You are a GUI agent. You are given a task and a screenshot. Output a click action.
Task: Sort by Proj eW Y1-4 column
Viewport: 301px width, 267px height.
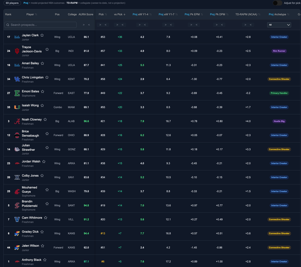pos(142,14)
